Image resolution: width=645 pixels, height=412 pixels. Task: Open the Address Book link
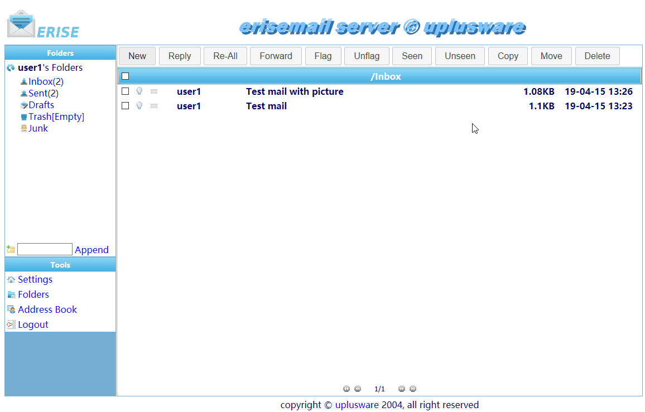pos(47,309)
